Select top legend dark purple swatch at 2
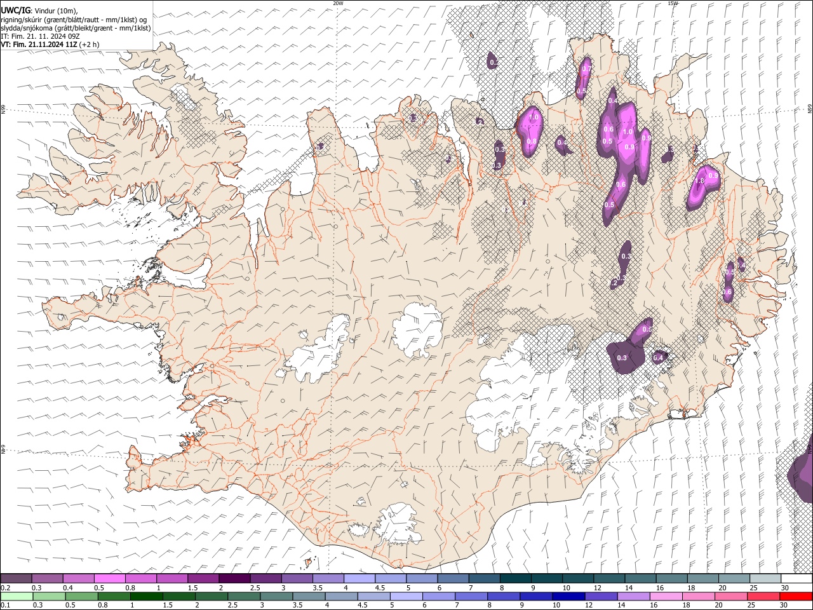 pyautogui.click(x=234, y=579)
